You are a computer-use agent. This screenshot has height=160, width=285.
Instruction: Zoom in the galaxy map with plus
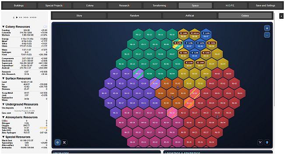pyautogui.click(x=267, y=28)
